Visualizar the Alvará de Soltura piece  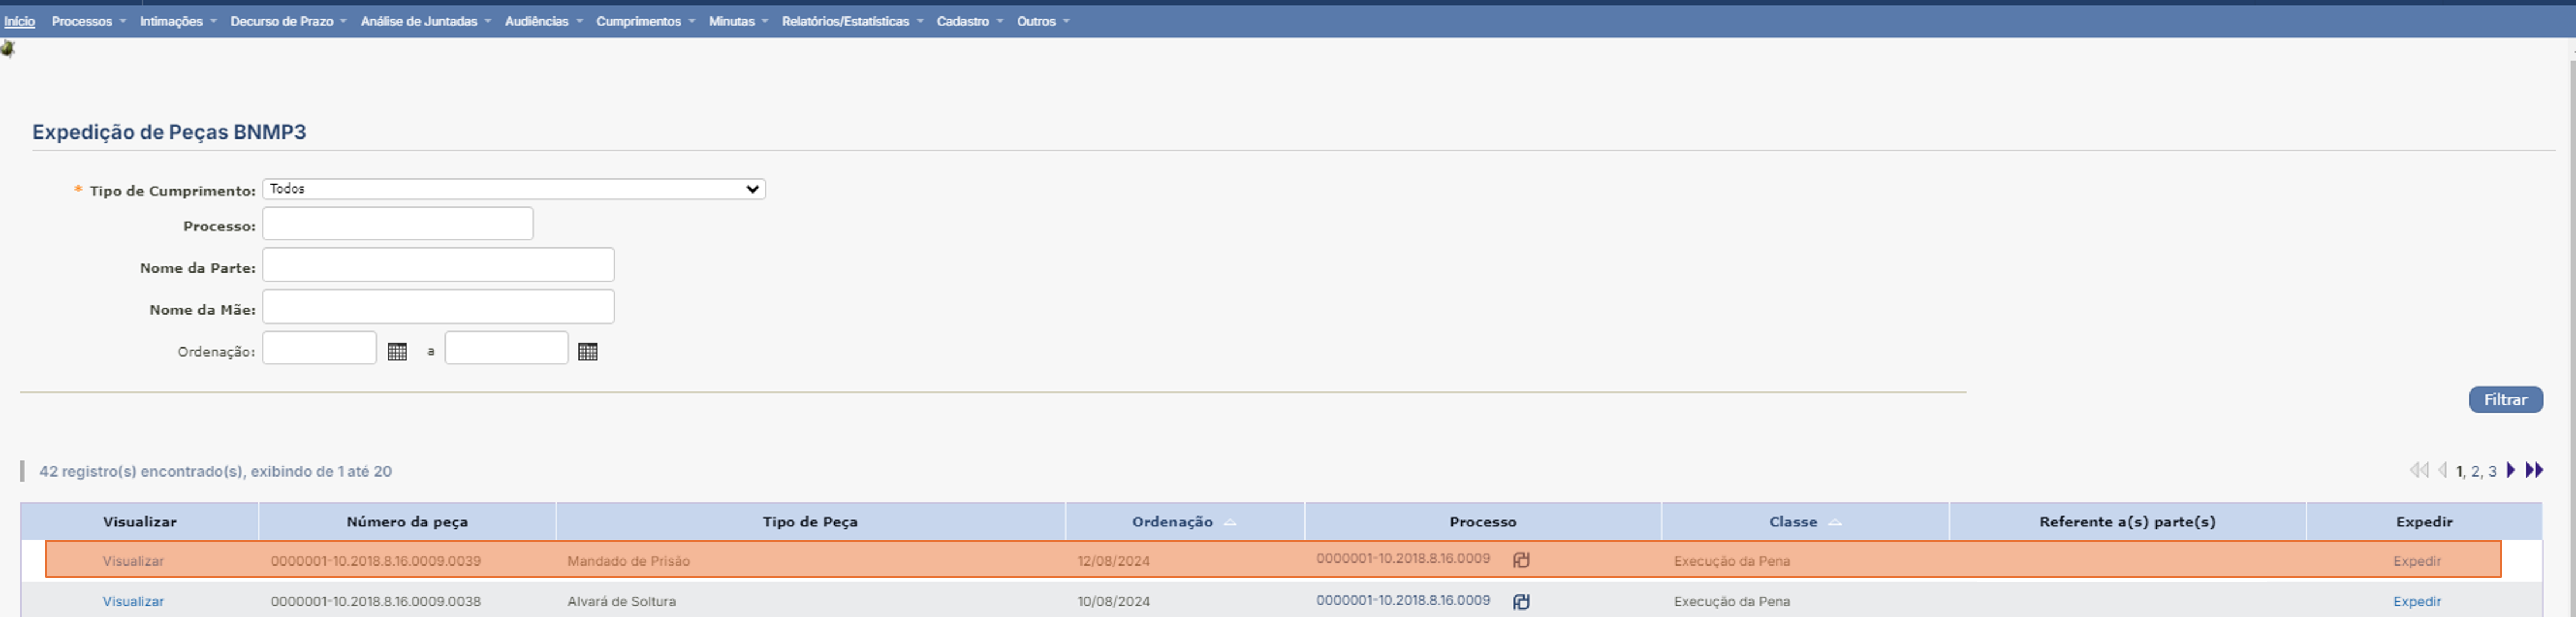point(133,601)
